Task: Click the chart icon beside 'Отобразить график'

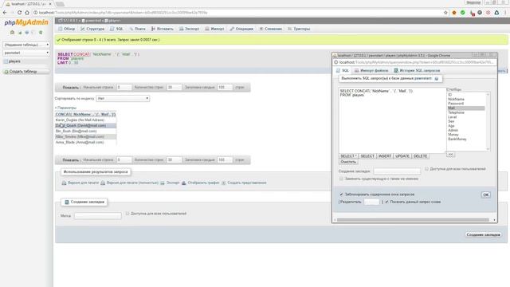Action: pos(184,183)
